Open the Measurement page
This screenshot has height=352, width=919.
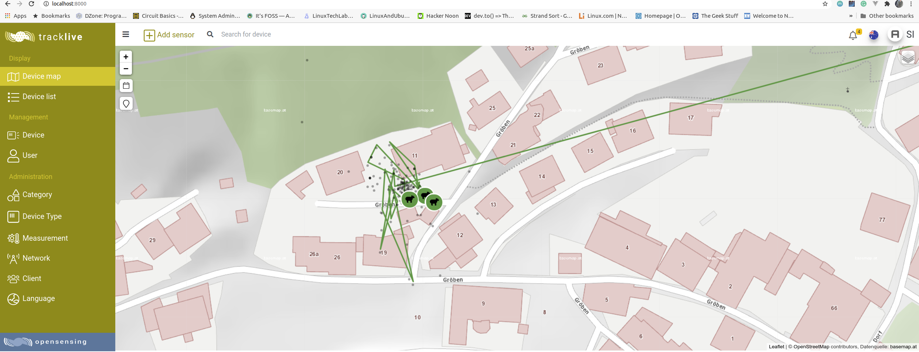[x=58, y=238]
